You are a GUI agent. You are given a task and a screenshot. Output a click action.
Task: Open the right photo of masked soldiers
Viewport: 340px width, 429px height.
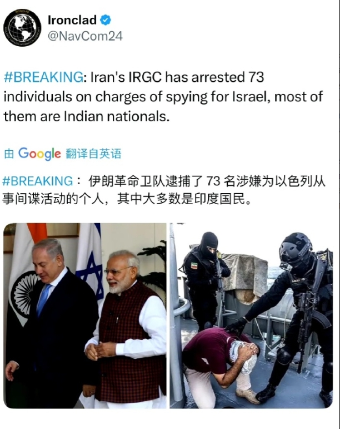pos(251,315)
